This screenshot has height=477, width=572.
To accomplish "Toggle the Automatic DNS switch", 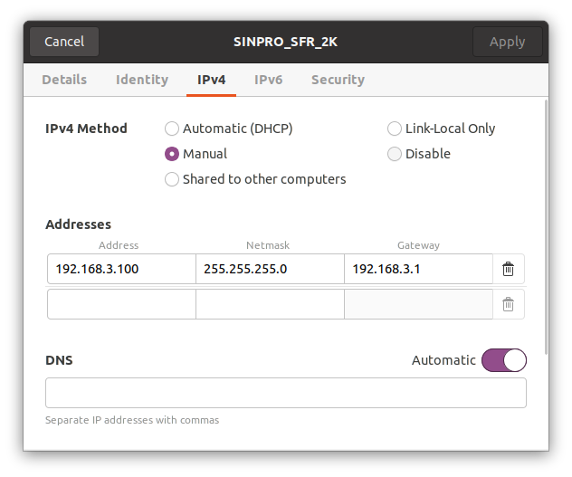I will (x=503, y=360).
